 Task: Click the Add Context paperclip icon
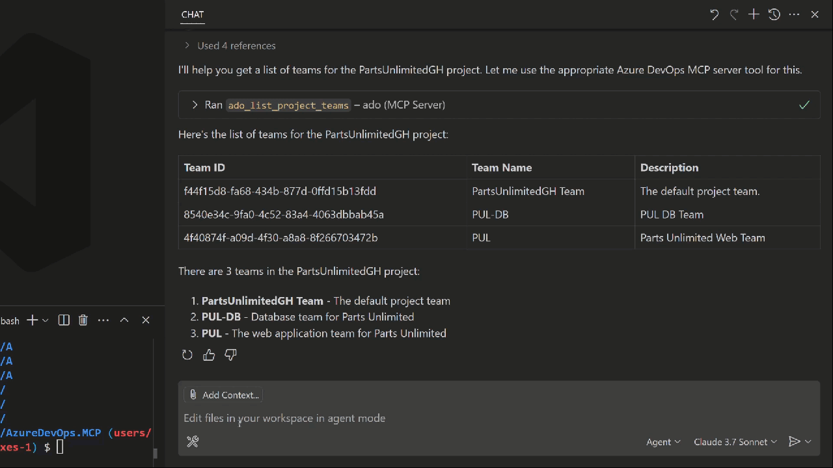193,395
